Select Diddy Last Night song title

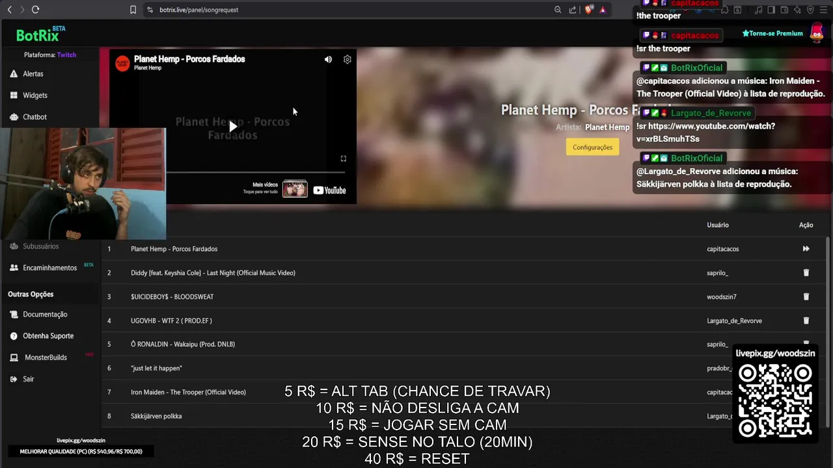tap(213, 273)
